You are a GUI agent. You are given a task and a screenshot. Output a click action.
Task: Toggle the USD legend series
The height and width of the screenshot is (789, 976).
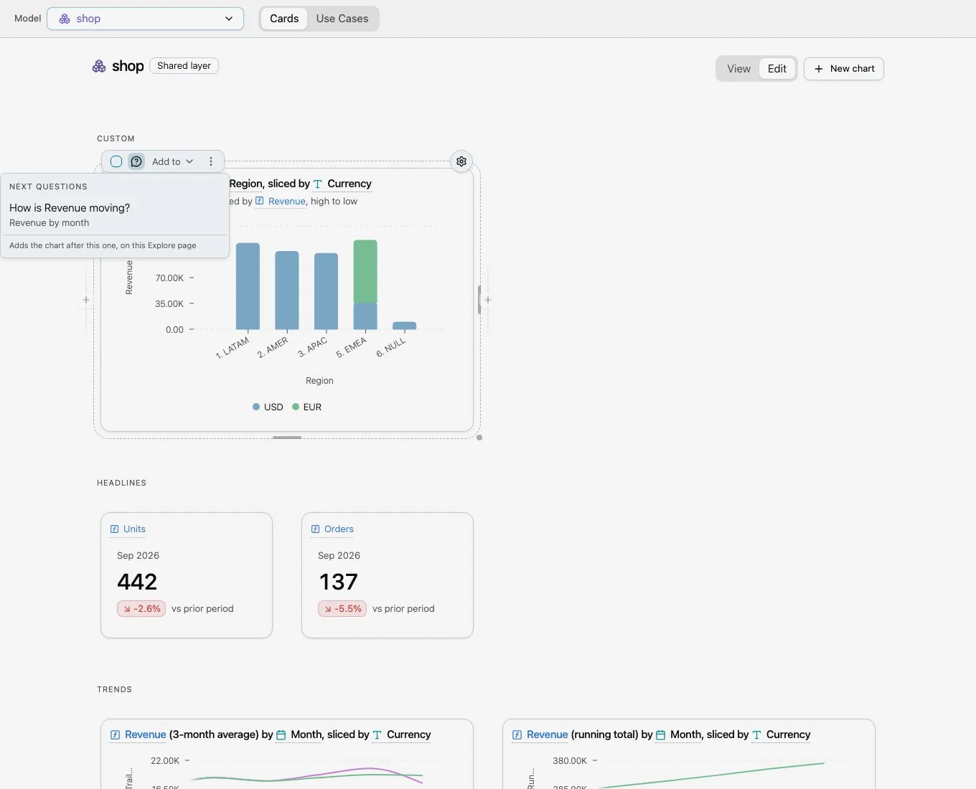pos(268,407)
